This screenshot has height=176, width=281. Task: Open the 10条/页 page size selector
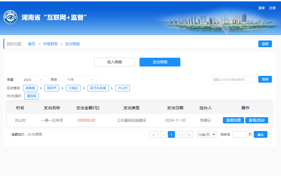207,134
